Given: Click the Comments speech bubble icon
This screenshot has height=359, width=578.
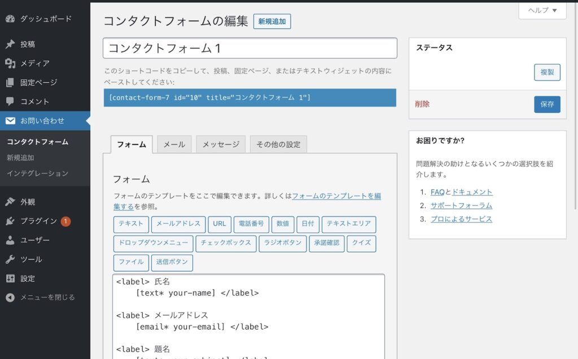Looking at the screenshot, I should tap(10, 102).
